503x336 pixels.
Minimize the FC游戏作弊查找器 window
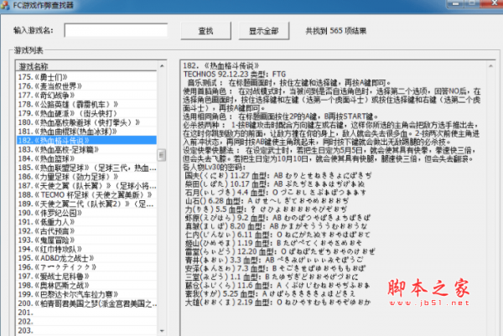(455, 3)
